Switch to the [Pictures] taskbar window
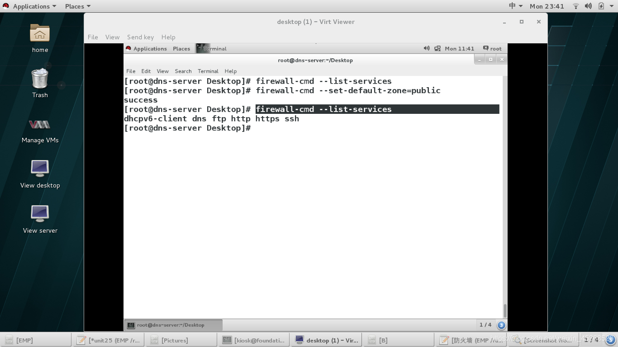Image resolution: width=618 pixels, height=347 pixels. coord(181,340)
